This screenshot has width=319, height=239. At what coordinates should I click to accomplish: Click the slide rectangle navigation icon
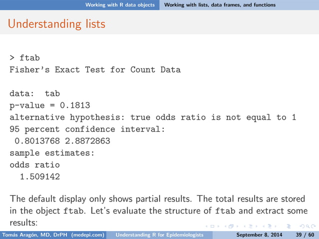[212, 226]
